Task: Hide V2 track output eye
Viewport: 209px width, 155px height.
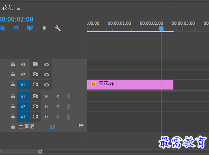Action: coord(46,75)
